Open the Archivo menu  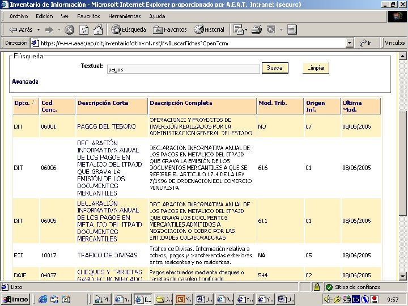click(19, 16)
